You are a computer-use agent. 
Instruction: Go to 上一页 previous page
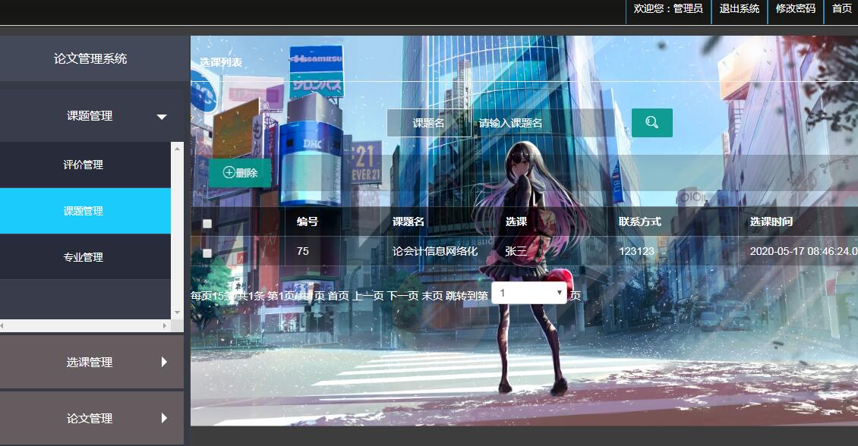pyautogui.click(x=367, y=296)
